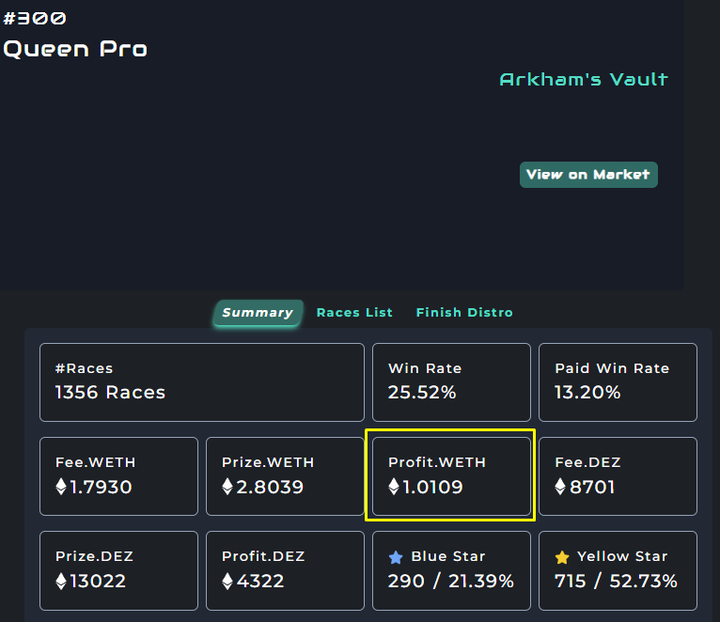The image size is (720, 622).
Task: Select the Blue Star value 290 / 21.39%
Action: 451,582
